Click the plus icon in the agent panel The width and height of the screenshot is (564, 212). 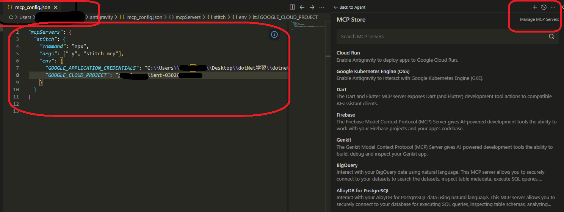pos(535,7)
